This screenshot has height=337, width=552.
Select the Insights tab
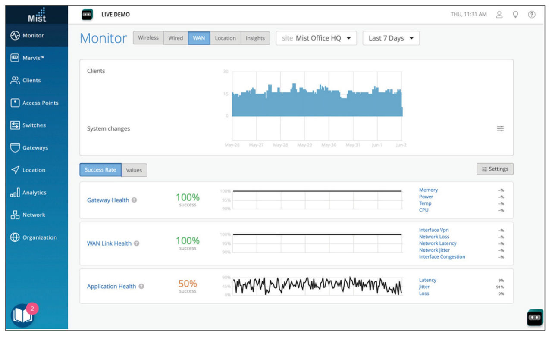255,38
